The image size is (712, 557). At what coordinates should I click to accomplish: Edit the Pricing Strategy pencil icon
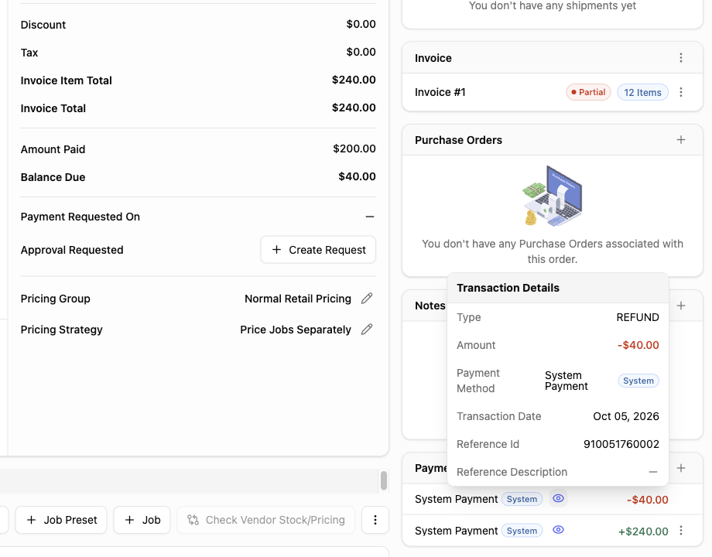367,329
